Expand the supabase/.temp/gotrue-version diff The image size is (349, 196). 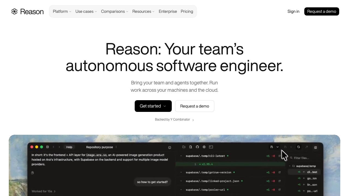(181, 172)
